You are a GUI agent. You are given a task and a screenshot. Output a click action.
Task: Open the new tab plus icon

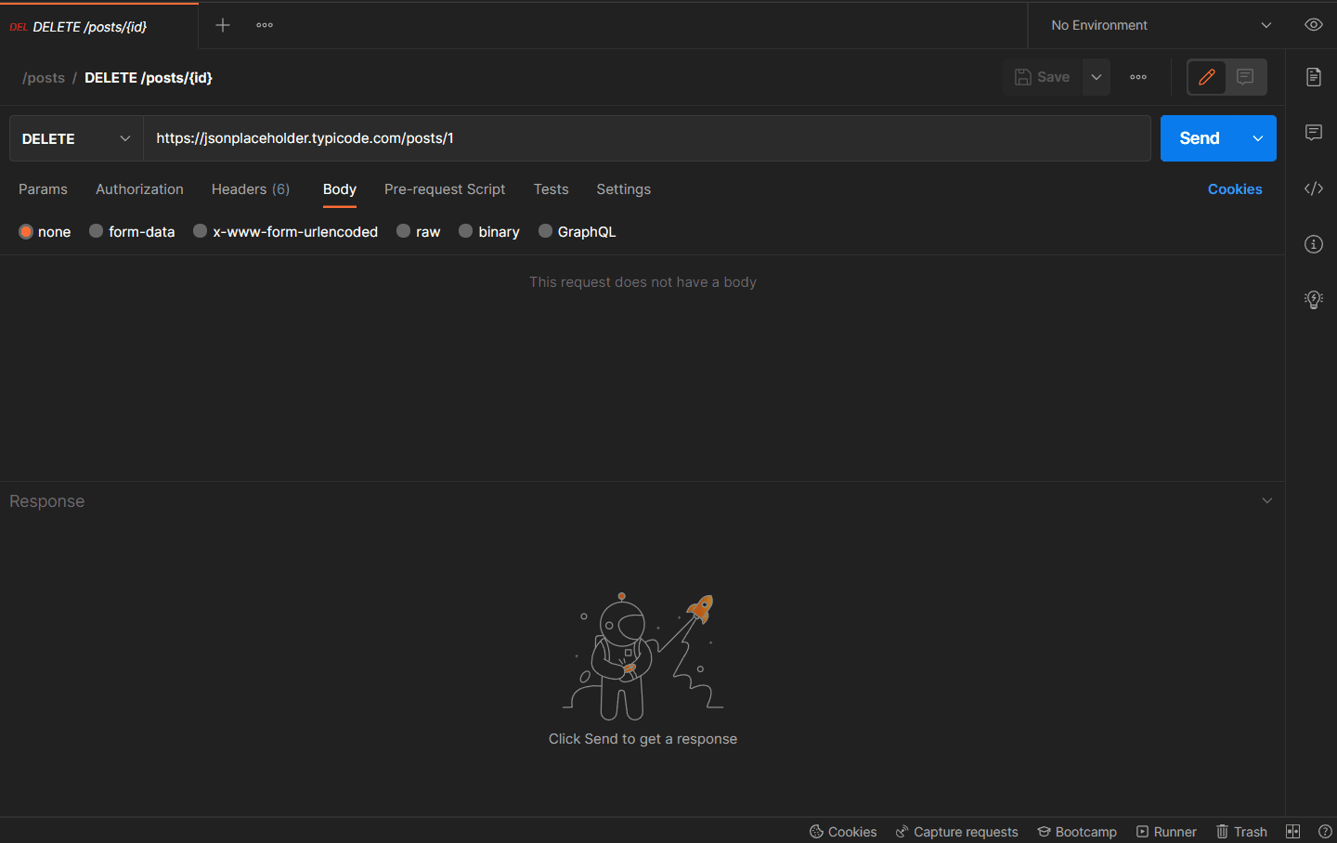point(223,25)
